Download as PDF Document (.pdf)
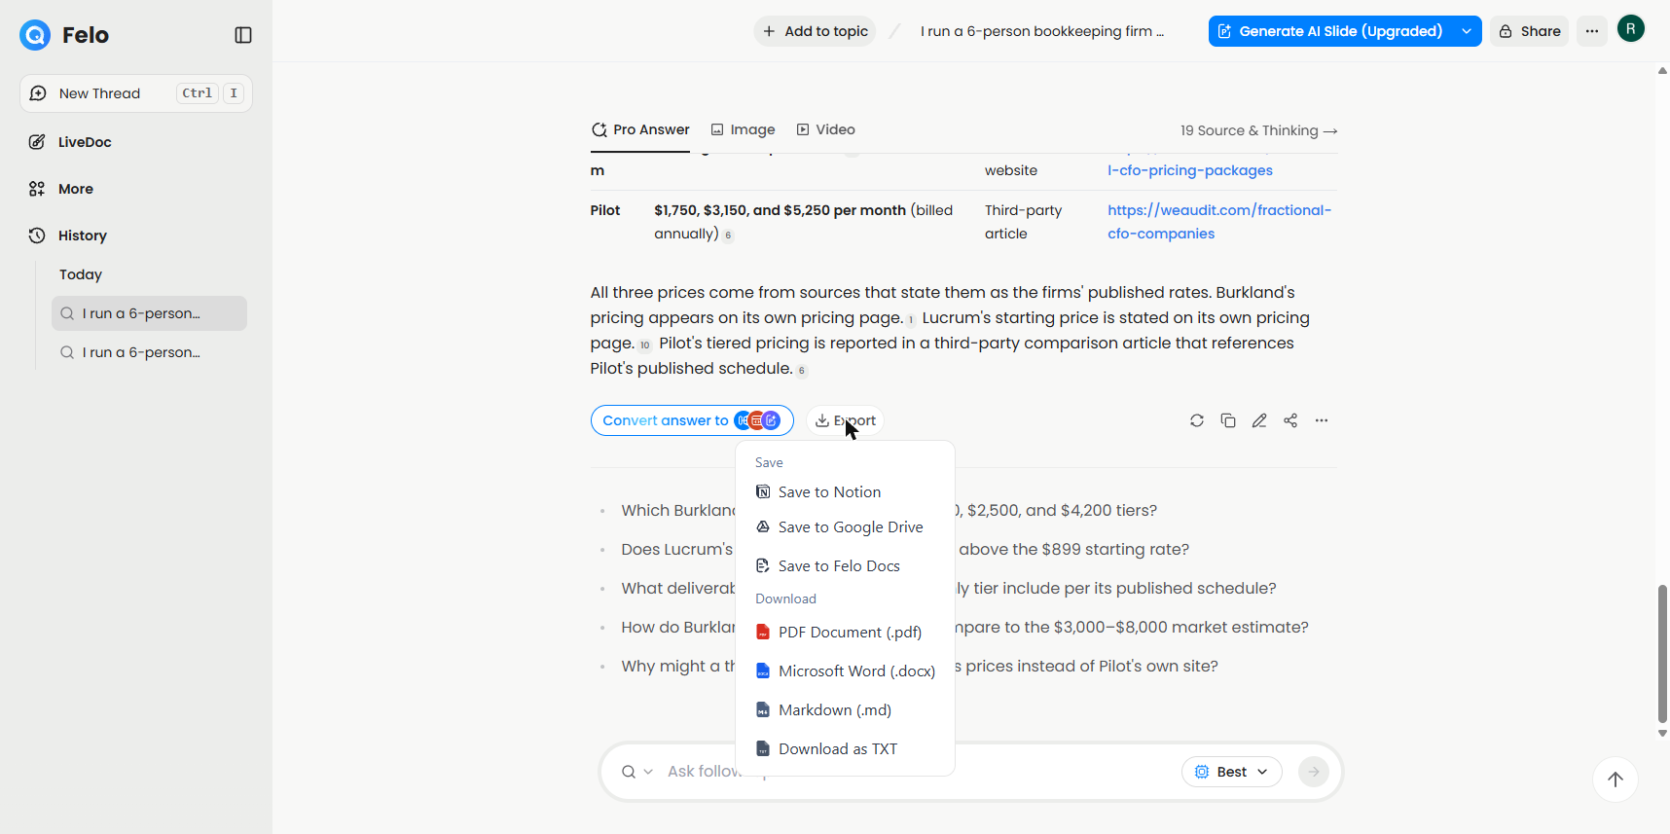The height and width of the screenshot is (834, 1670). [x=845, y=633]
